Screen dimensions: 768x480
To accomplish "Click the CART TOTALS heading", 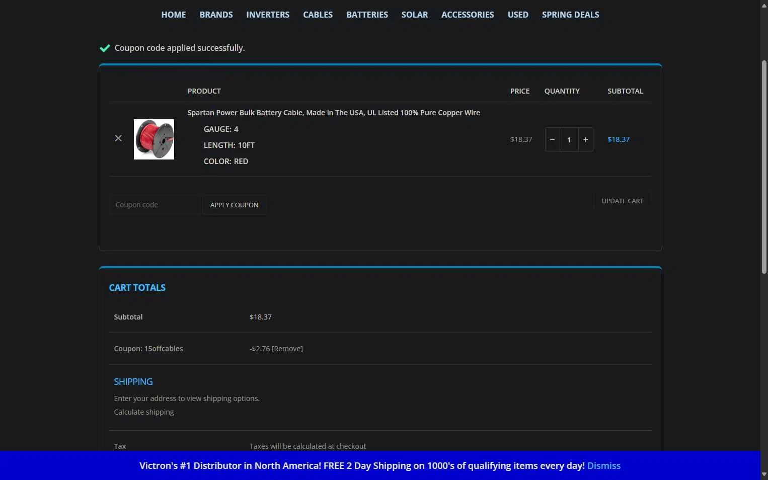I will click(x=137, y=288).
